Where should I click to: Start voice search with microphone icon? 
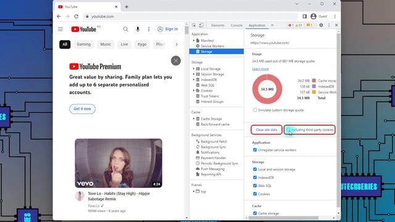(138, 29)
